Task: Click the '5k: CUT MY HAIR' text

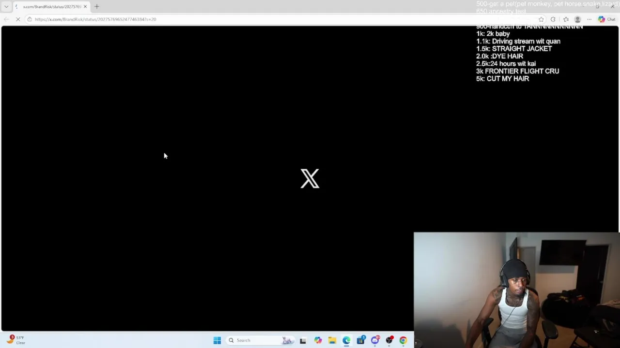Action: point(502,79)
